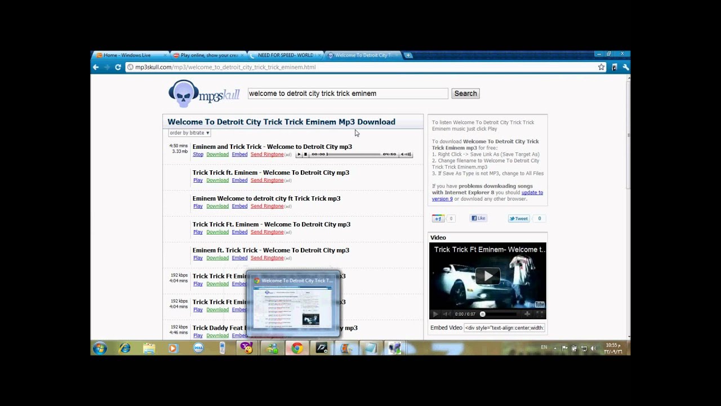Click the browser forward arrow
Viewport: 721px width, 406px height.
pyautogui.click(x=106, y=67)
